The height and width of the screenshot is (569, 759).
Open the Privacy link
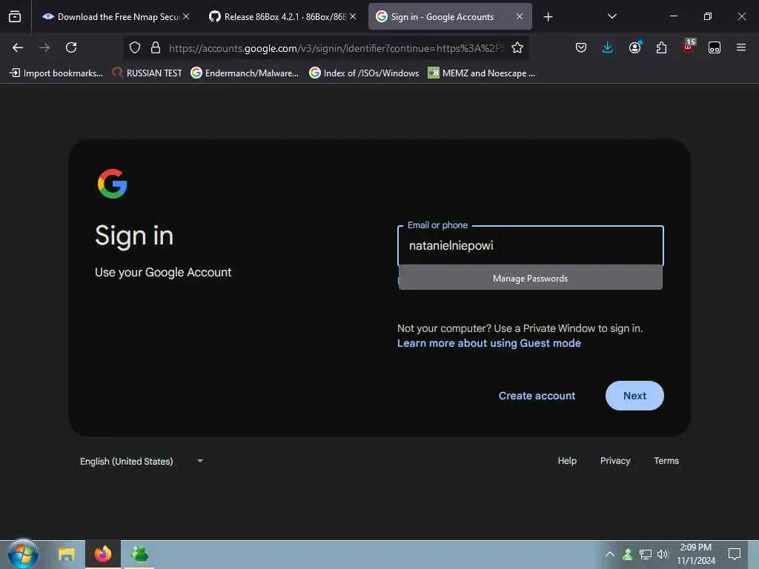(614, 461)
